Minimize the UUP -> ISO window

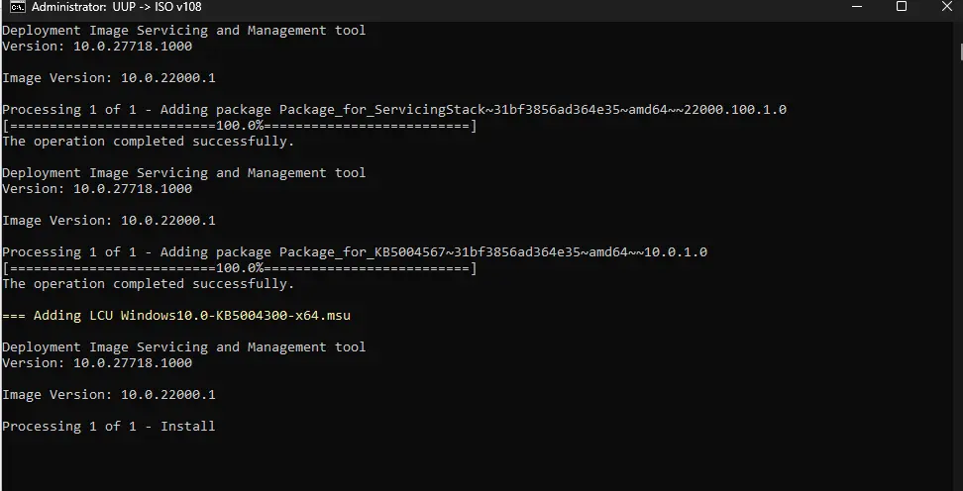857,7
